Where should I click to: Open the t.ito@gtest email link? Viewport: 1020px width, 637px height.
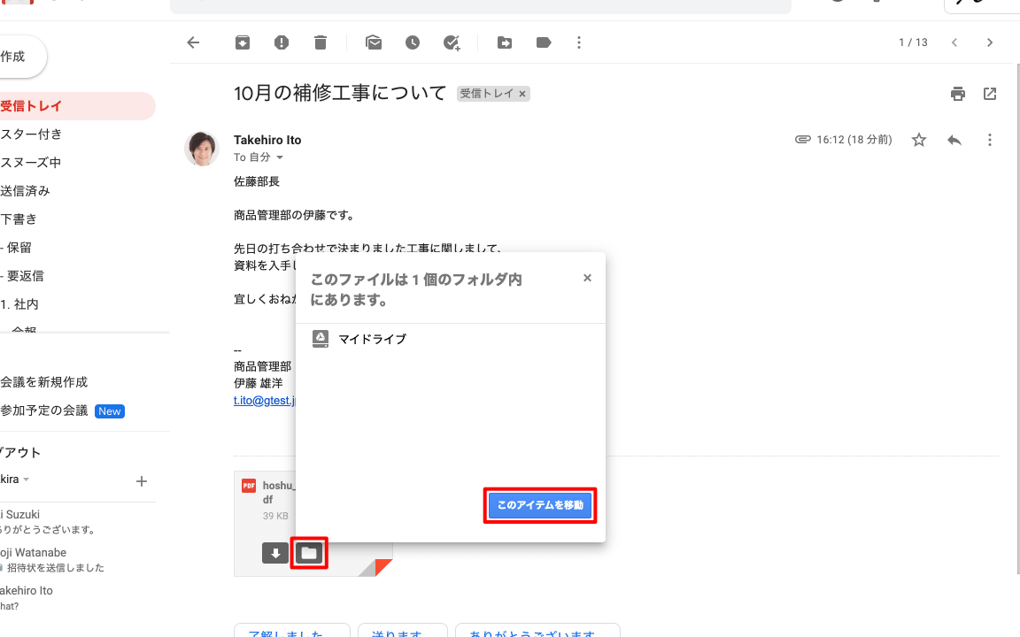[264, 401]
